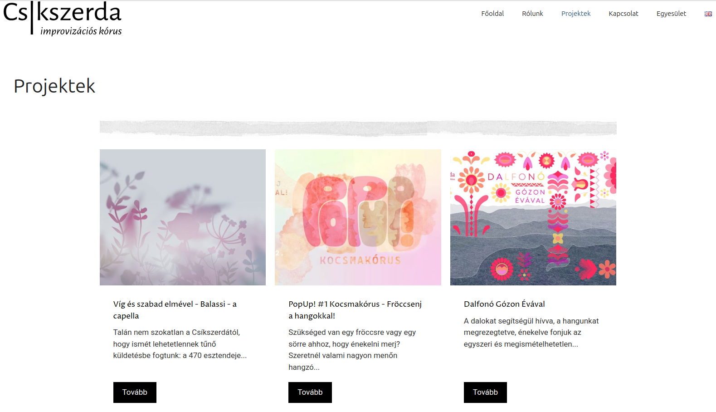Viewport: 716px width, 412px height.
Task: Open the Balassi a capella floral thumbnail
Action: [183, 217]
